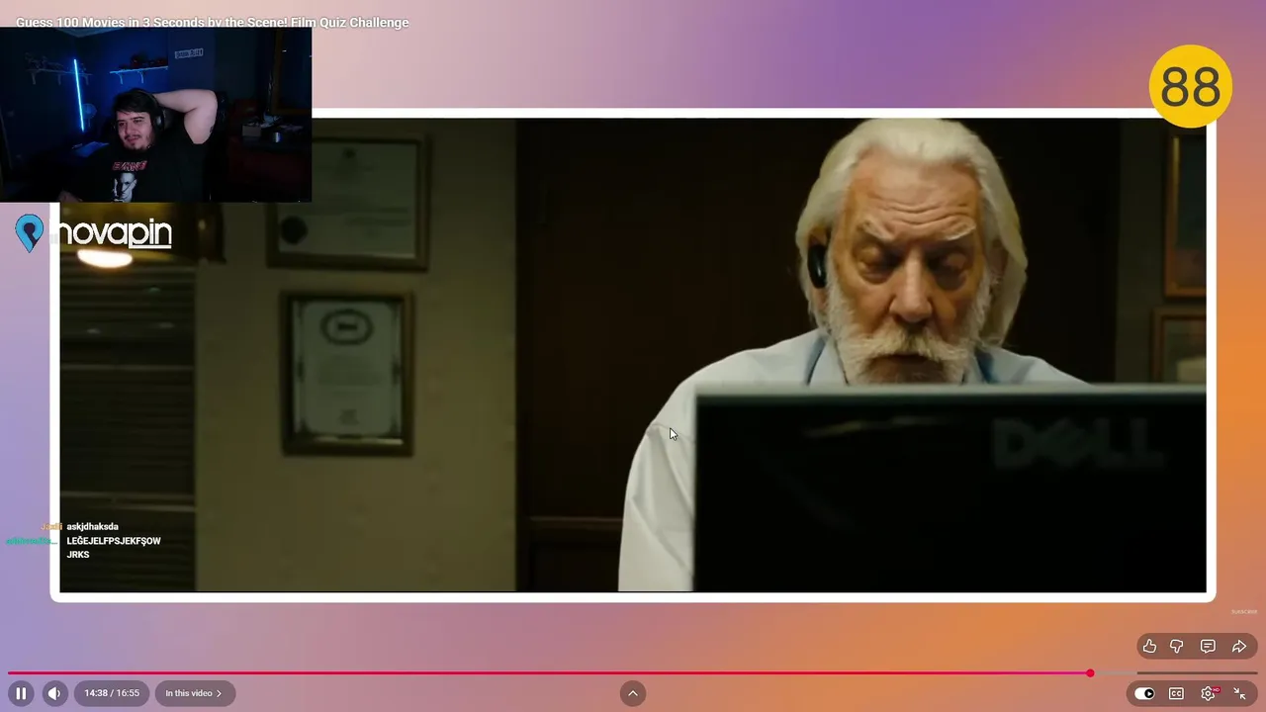
Task: Click the 14:38 / 16:55 time display
Action: tap(112, 693)
